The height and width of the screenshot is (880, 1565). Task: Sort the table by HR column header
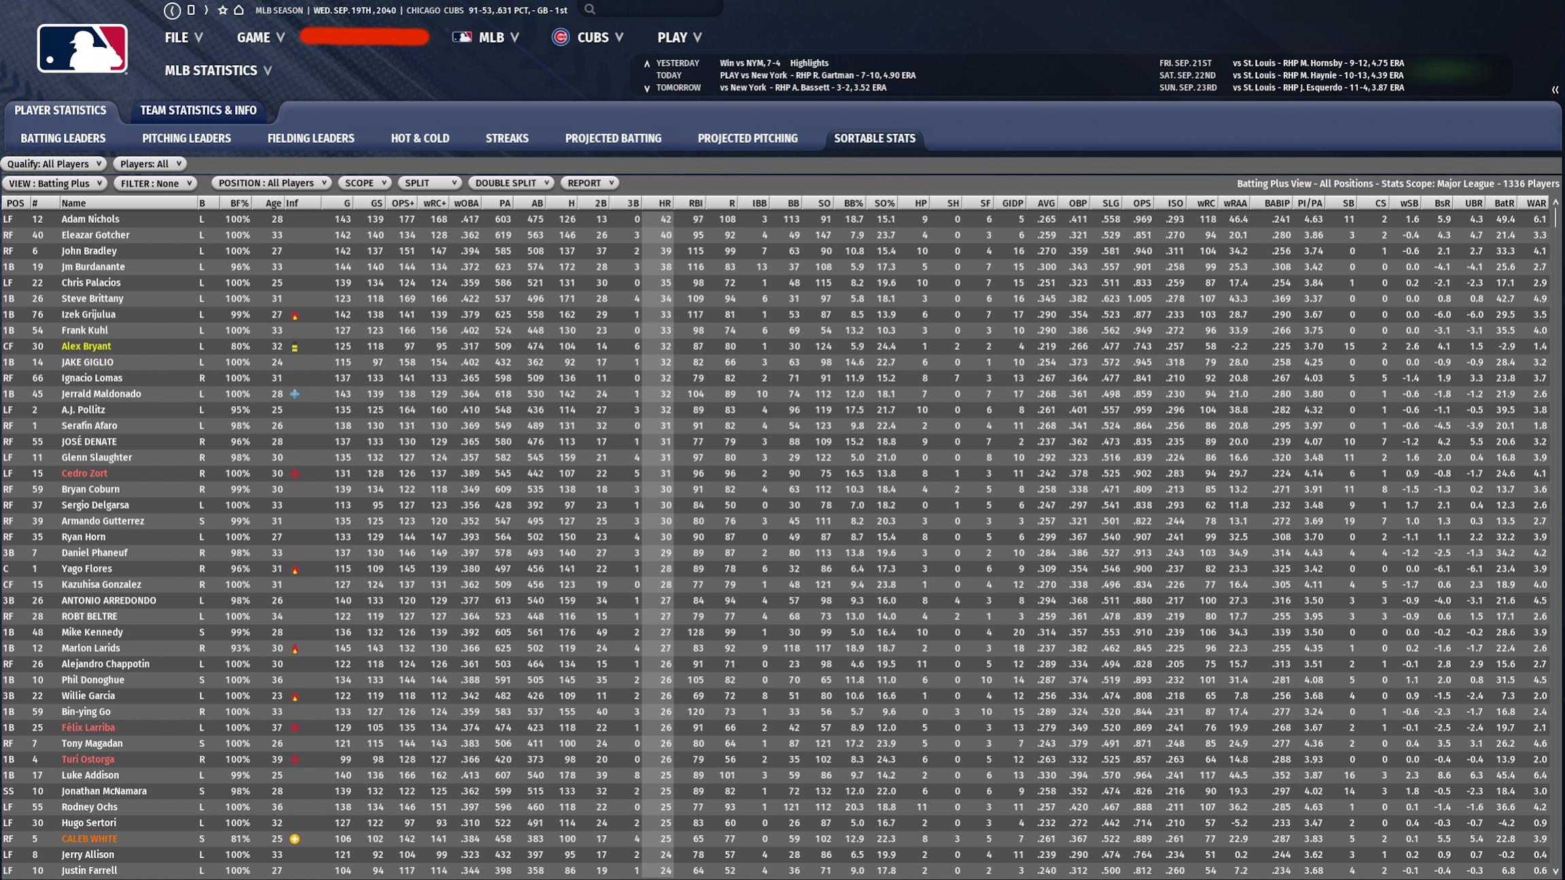click(664, 203)
